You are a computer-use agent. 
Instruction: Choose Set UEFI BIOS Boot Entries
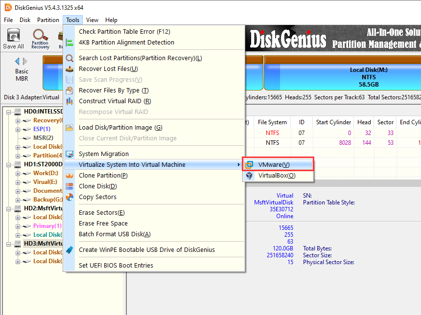(116, 266)
